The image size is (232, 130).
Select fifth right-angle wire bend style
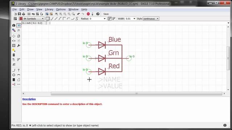click(x=64, y=19)
